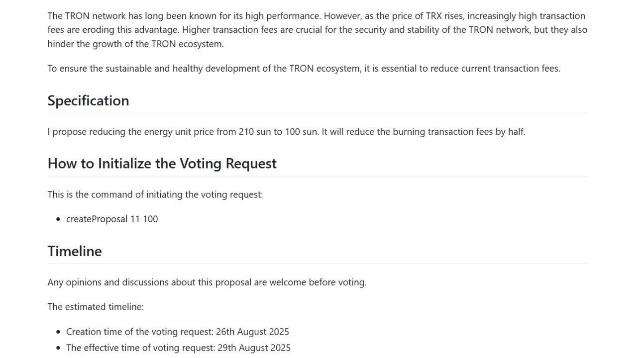Screen dimensions: 637x358
Task: Click the sentence about sustainable and healthy development
Action: pyautogui.click(x=304, y=68)
